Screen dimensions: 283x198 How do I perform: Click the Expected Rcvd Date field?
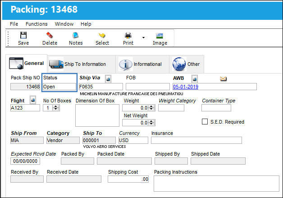25,161
